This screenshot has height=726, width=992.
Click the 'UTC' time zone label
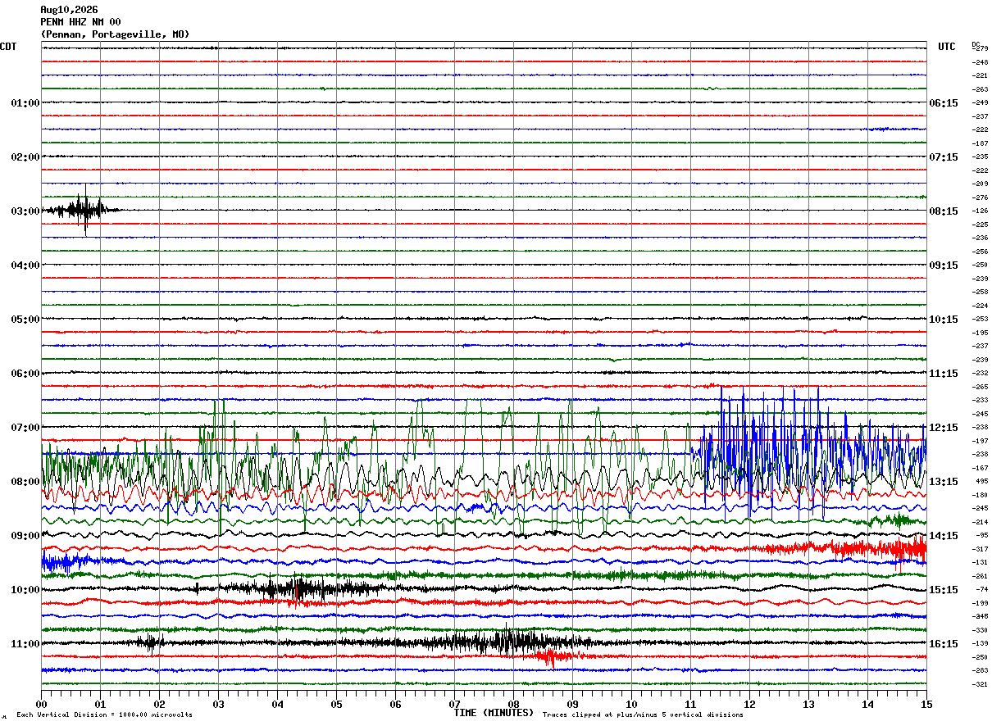[x=947, y=47]
